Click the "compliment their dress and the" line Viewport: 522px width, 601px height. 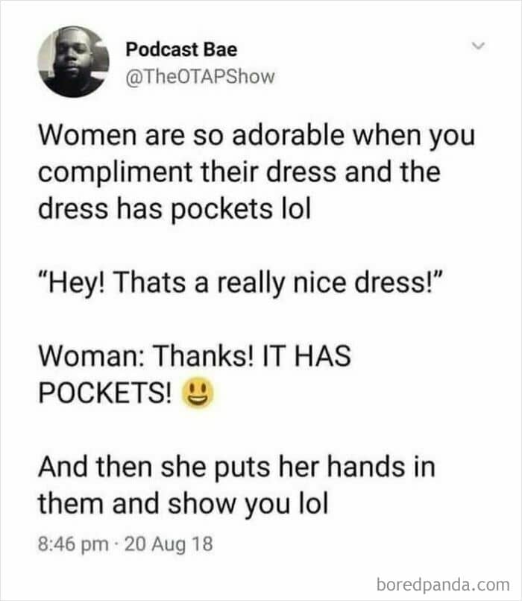[239, 172]
